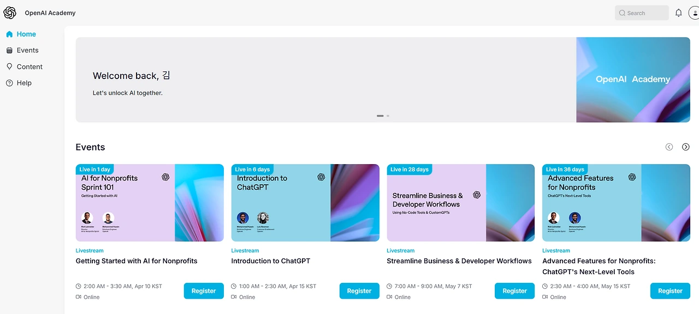699x314 pixels.
Task: Click the Events calendar icon in sidebar
Action: pos(9,50)
